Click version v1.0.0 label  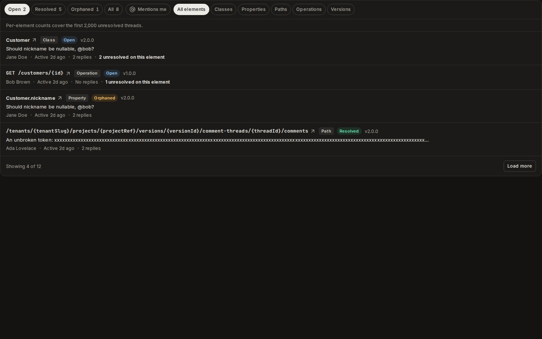pos(129,73)
